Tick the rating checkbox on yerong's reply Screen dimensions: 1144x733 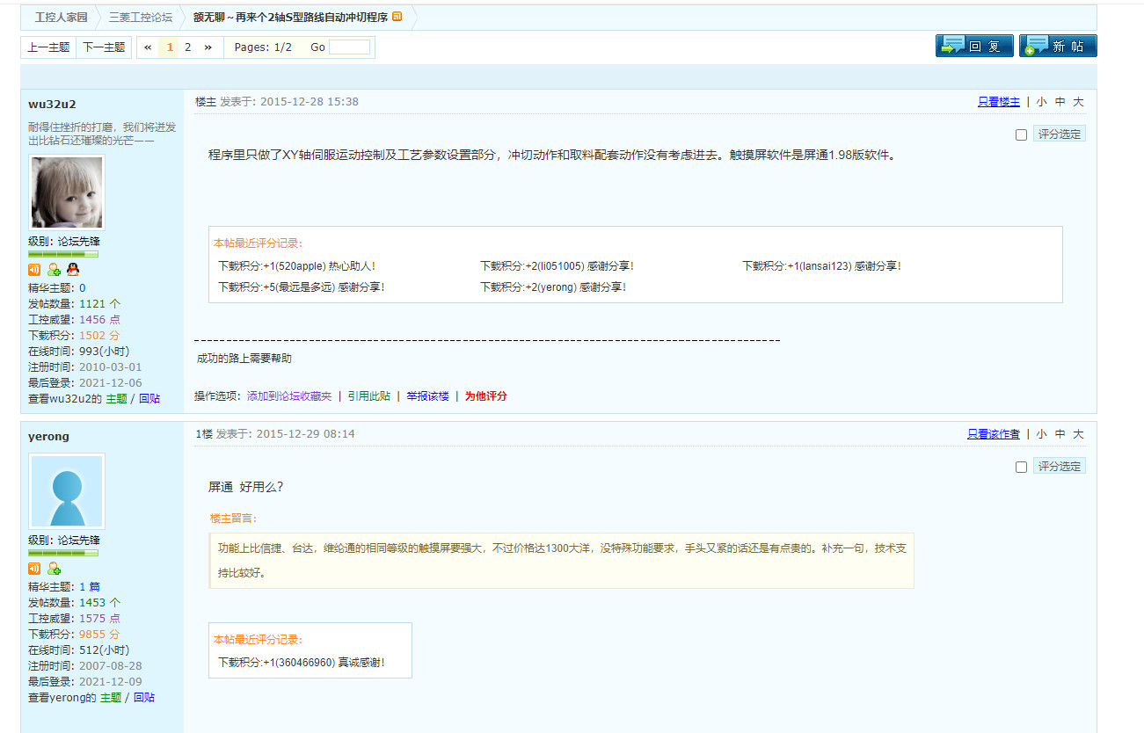point(1021,467)
